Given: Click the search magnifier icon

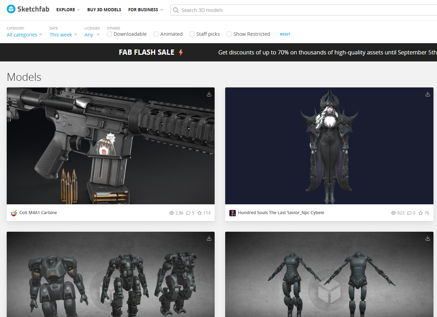Looking at the screenshot, I should coord(176,10).
